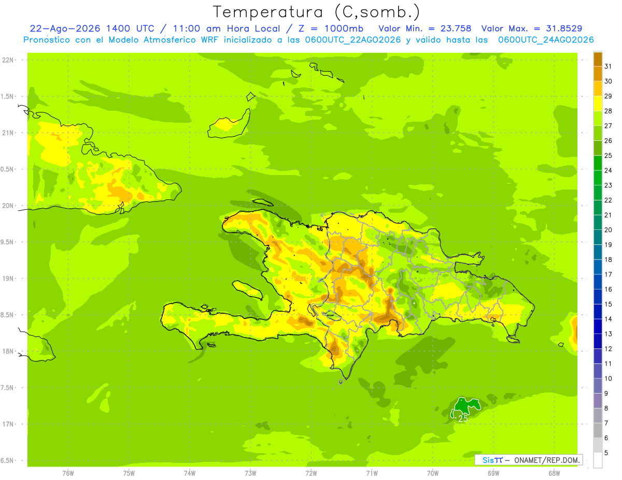Pick the legend gray between 6 and 7

pos(598,430)
